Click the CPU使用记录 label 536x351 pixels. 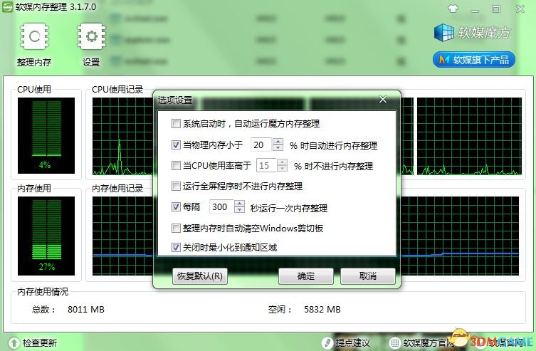pos(117,90)
